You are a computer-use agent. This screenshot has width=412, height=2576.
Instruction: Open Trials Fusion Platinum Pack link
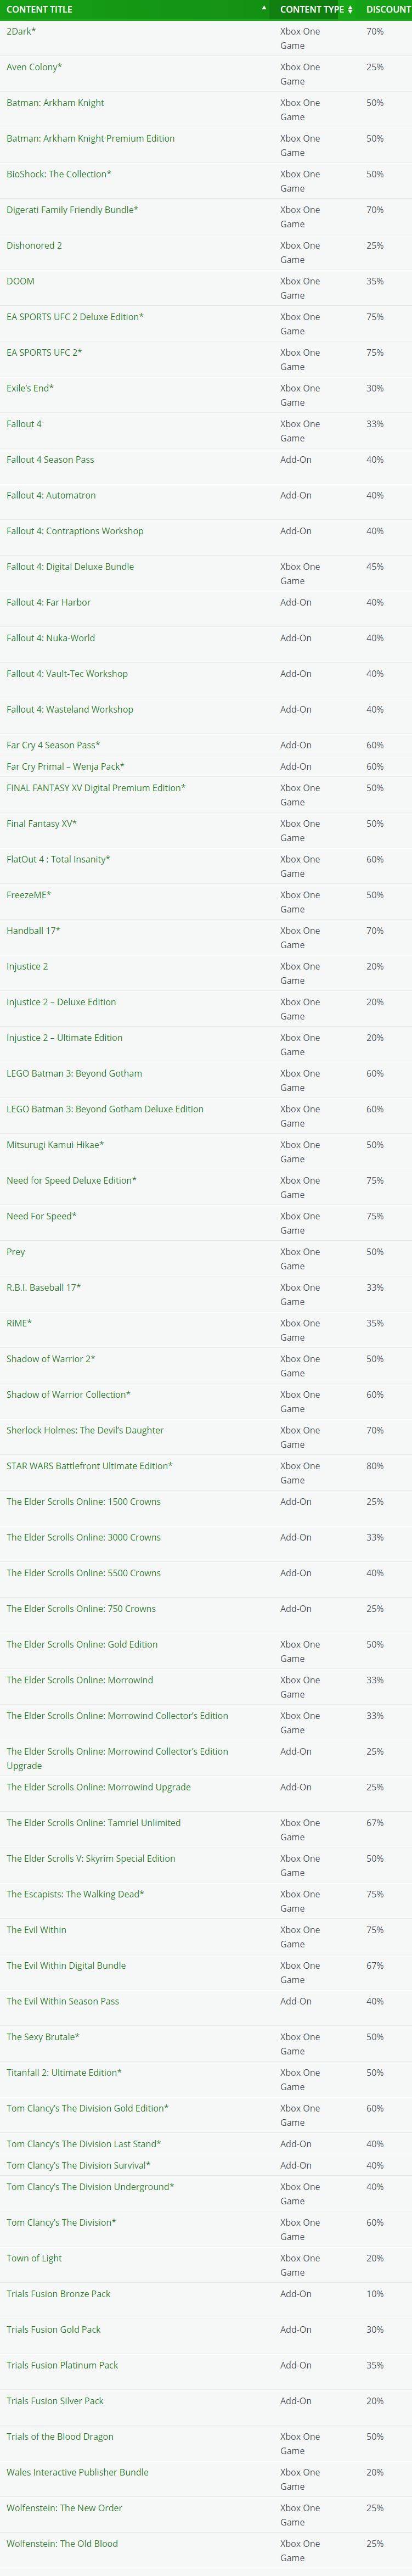pos(62,2364)
